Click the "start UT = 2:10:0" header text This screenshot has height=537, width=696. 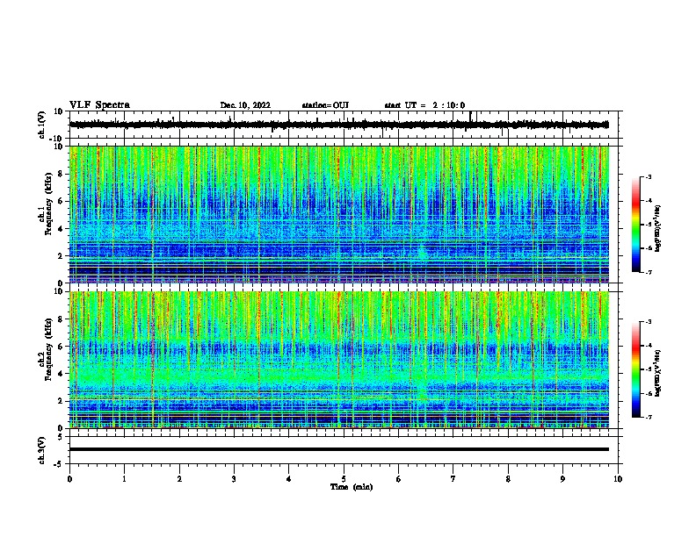coord(424,105)
